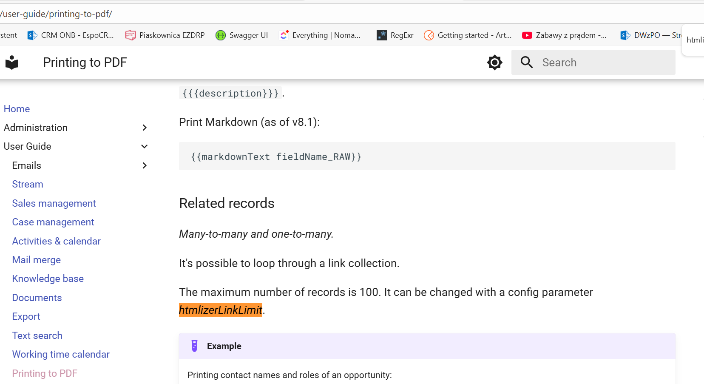Open the Getting started Art bookmark
The height and width of the screenshot is (384, 704).
468,35
